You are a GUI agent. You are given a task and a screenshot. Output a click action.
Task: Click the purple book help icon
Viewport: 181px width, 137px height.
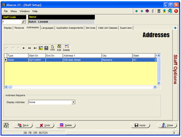(x=147, y=11)
